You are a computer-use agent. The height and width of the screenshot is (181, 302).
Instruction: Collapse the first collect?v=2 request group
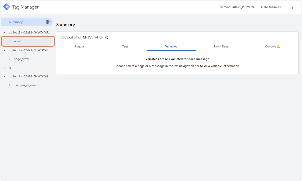[4, 33]
